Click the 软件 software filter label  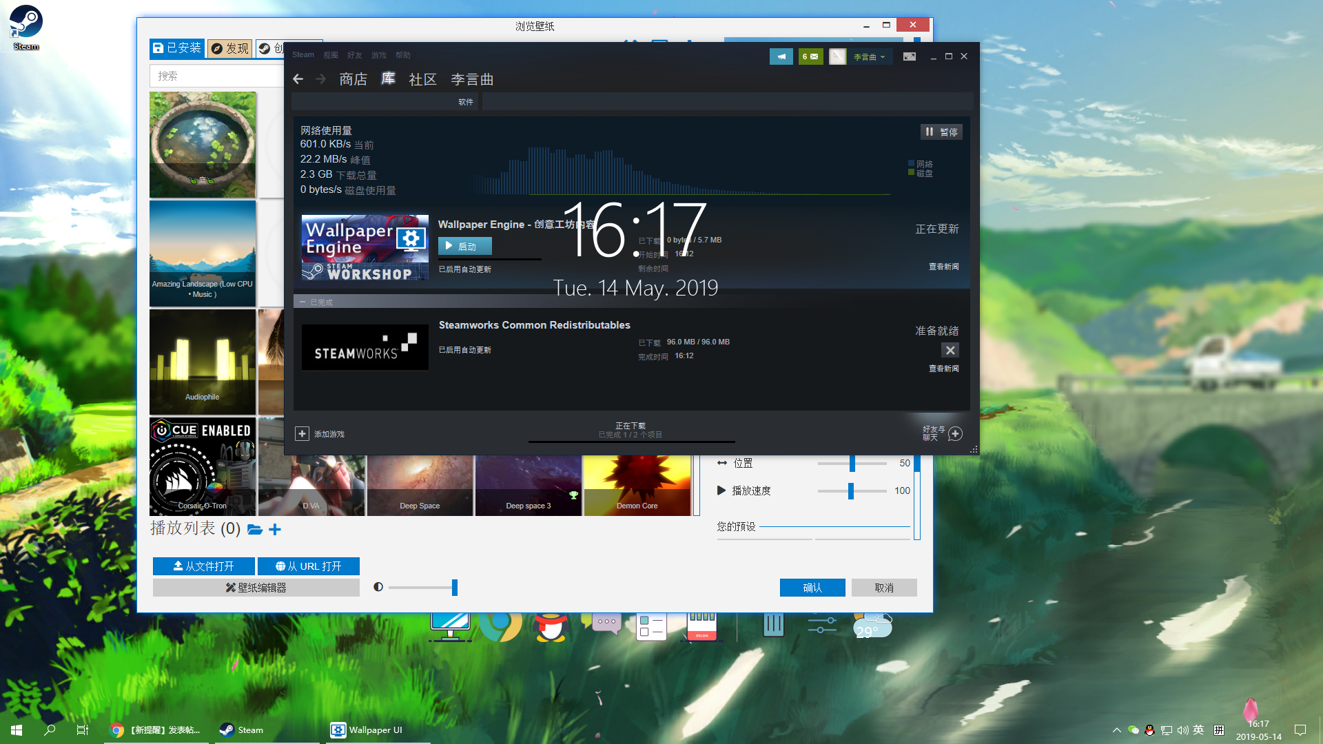click(466, 102)
